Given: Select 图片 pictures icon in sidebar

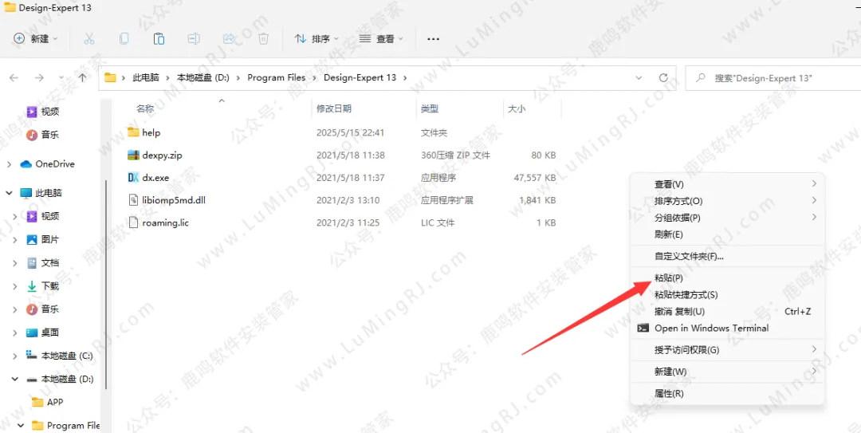Looking at the screenshot, I should click(32, 239).
